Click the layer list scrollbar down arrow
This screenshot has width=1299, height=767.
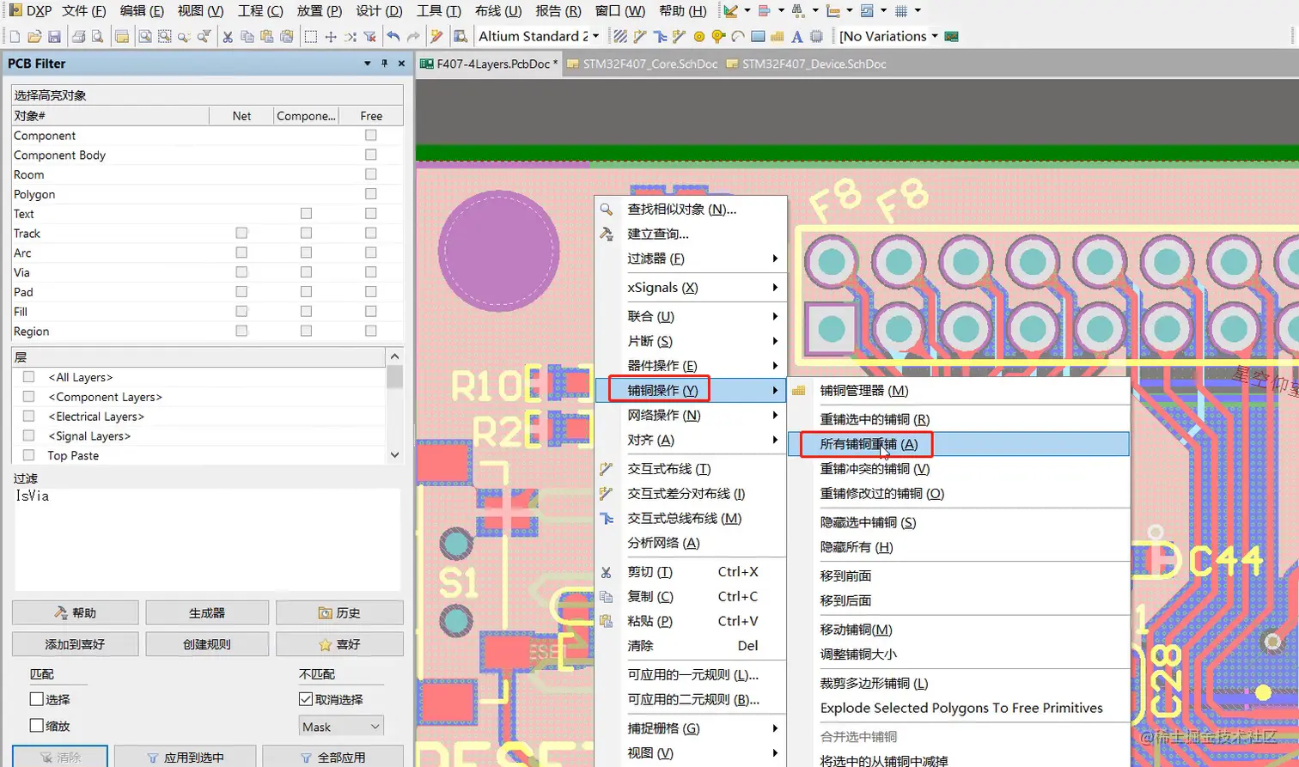coord(395,455)
